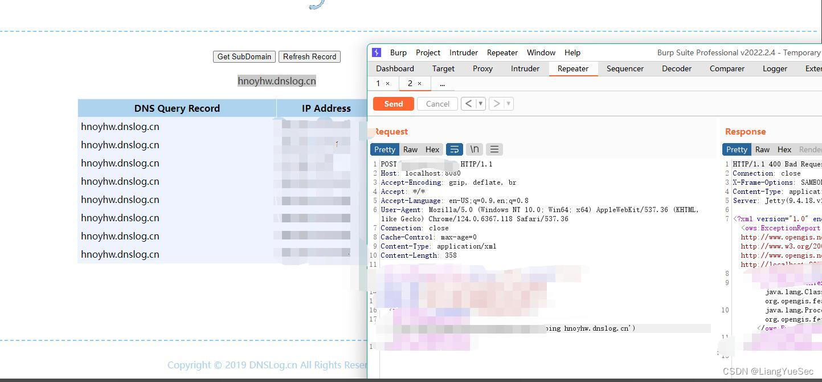Select Raw view in Request panel
Viewport: 822px width, 382px height.
[410, 149]
